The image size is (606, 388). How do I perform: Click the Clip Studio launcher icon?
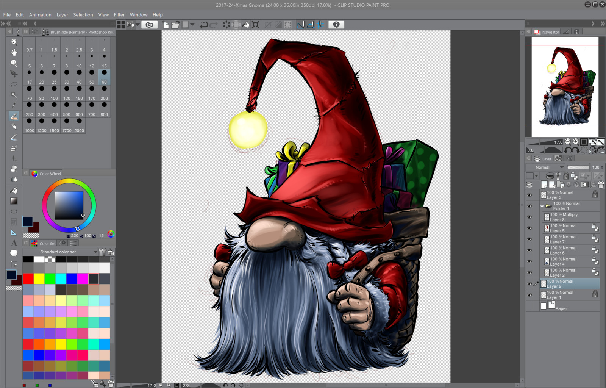(x=150, y=25)
